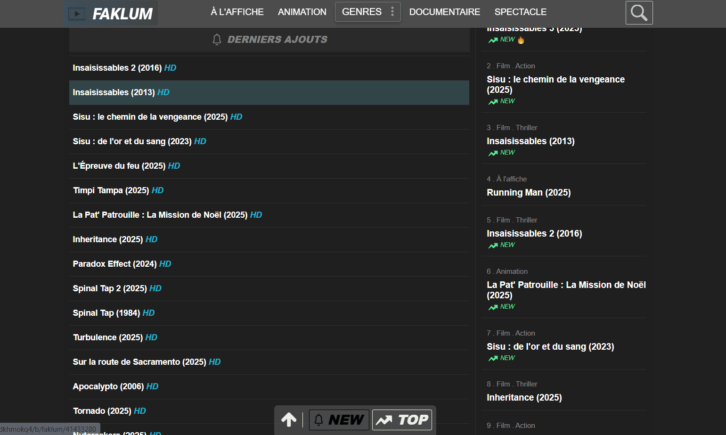Click the scroll-to-top arrow icon
This screenshot has height=435, width=726.
pos(289,419)
